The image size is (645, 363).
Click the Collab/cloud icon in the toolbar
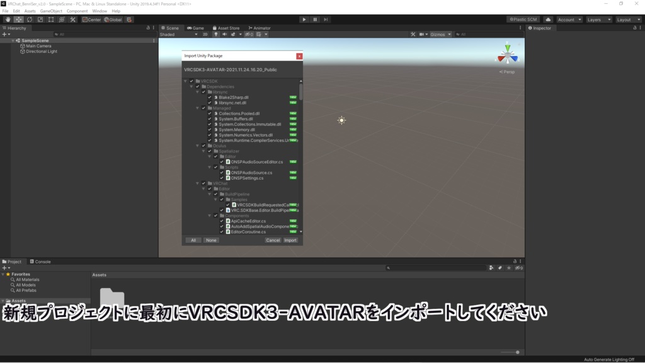[547, 19]
